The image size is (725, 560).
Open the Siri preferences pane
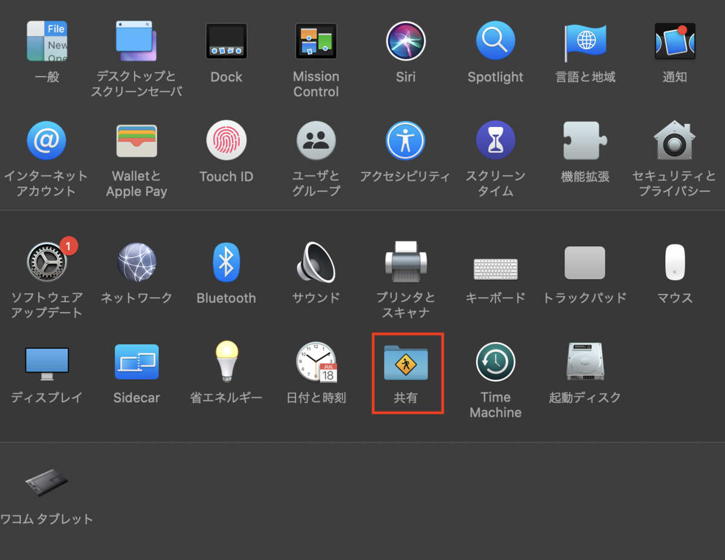406,41
